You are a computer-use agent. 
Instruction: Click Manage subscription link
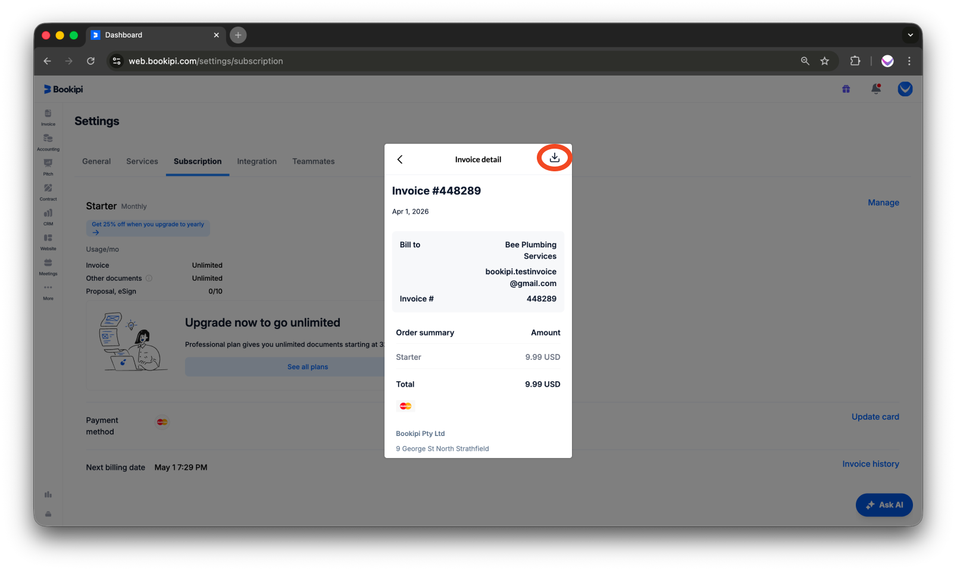(883, 203)
